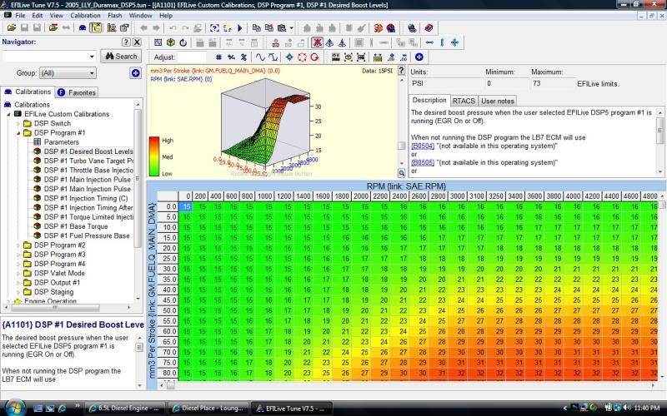Expand the DSP Valet Mode folder
This screenshot has width=667, height=416.
pos(18,274)
